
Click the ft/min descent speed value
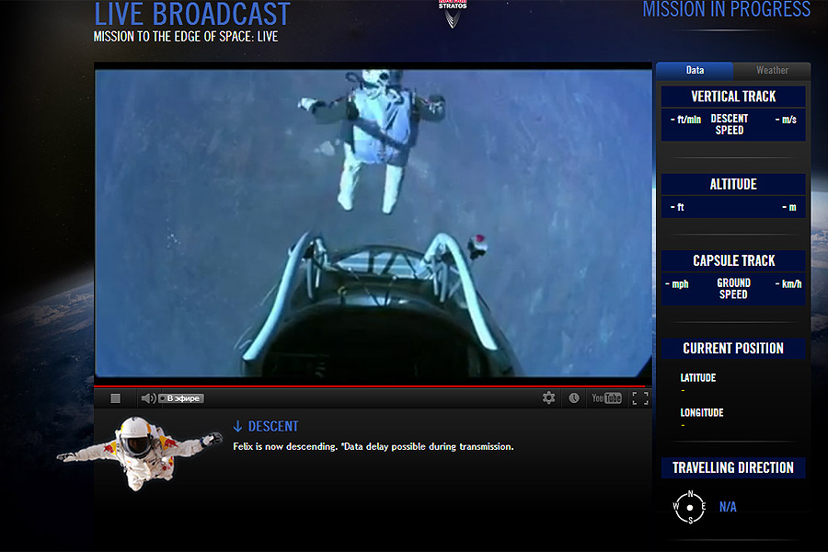click(x=685, y=120)
